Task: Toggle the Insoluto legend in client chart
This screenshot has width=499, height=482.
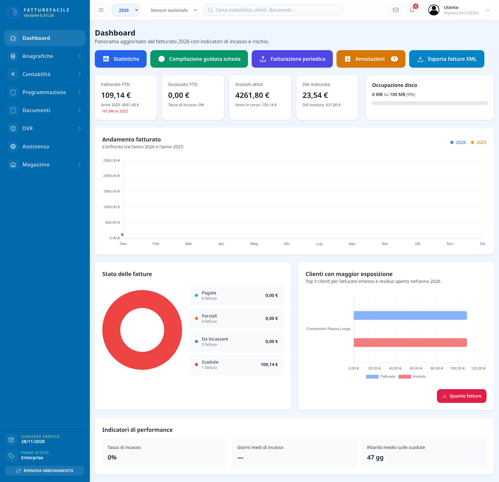Action: 412,376
